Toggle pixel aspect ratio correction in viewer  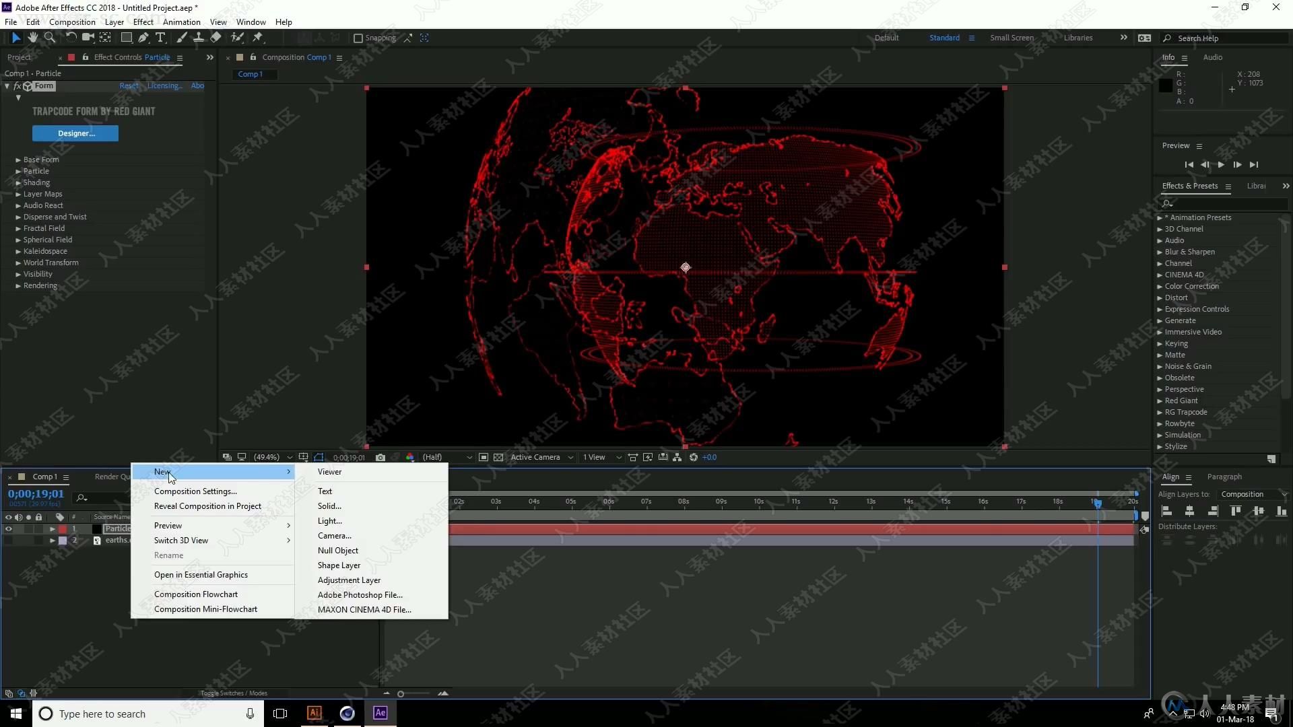633,457
